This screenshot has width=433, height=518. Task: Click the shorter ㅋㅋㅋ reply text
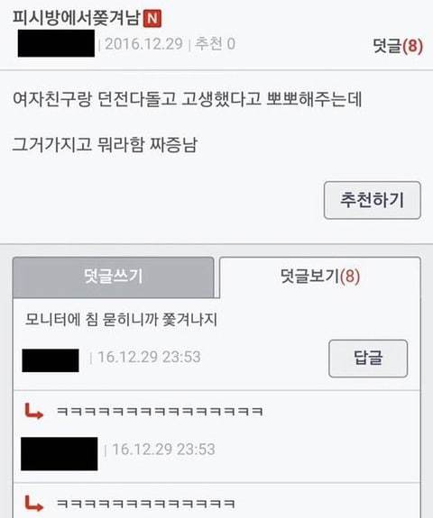click(146, 504)
